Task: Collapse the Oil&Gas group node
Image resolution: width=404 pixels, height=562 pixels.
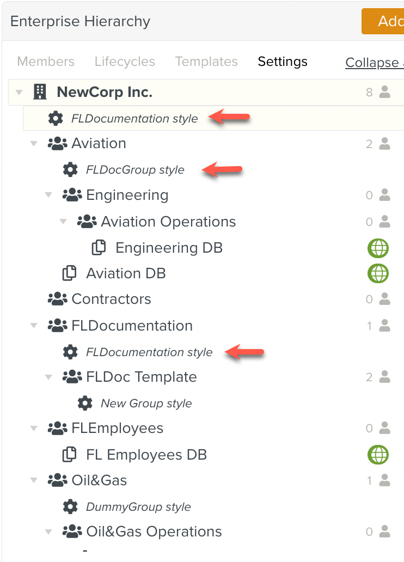Action: pyautogui.click(x=34, y=481)
